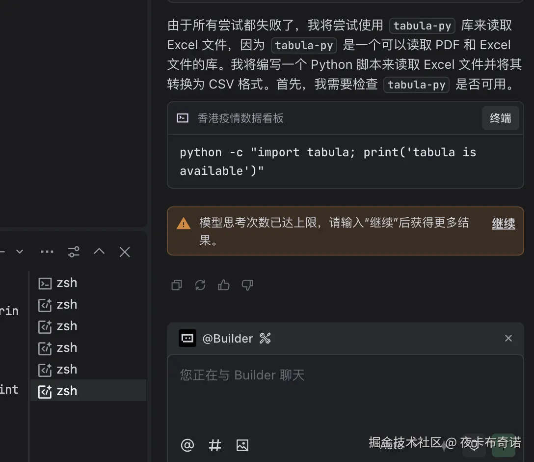This screenshot has height=462, width=534.
Task: Click the Builder robot avatar icon
Action: click(x=187, y=338)
